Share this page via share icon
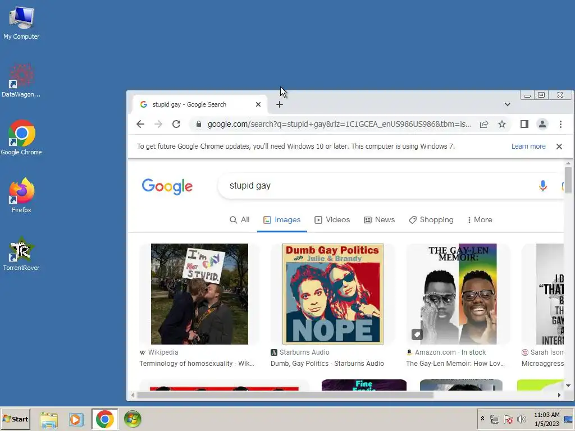The height and width of the screenshot is (431, 575). (x=484, y=124)
